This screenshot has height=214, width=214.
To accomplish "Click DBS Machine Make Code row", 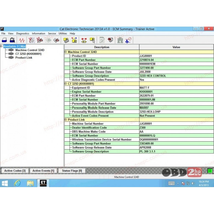I will tap(139, 132).
